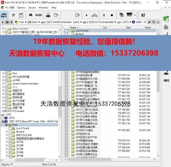171x167 pixels.
Task: Stop the process with the square button
Action: [112, 15]
